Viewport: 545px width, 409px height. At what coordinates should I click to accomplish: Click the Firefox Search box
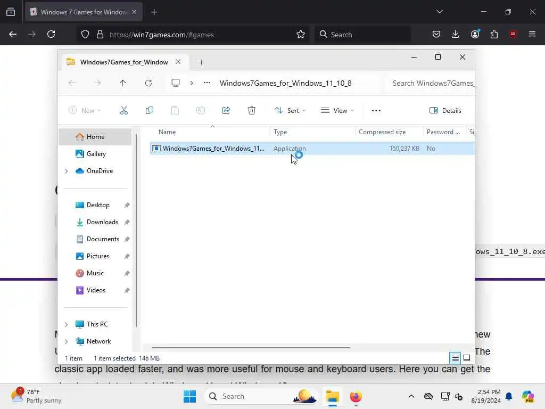coord(362,35)
